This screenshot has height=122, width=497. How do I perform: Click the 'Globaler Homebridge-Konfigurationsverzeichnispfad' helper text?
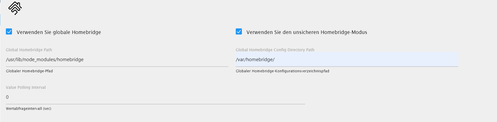coord(283,71)
